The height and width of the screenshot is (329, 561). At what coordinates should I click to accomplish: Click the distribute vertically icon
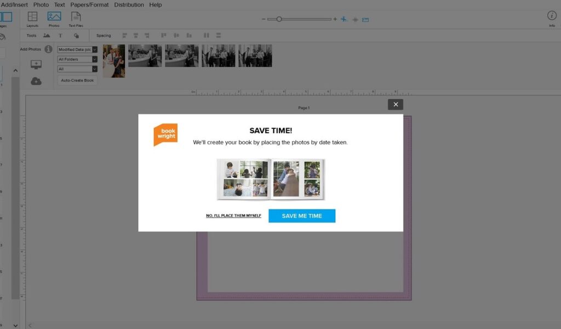218,36
